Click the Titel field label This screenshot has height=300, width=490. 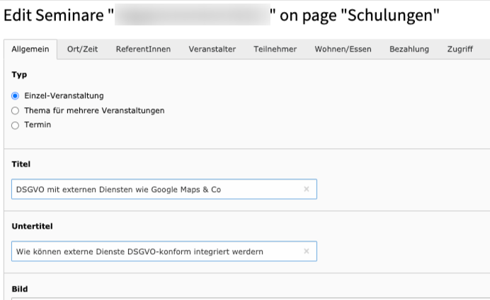pyautogui.click(x=21, y=164)
